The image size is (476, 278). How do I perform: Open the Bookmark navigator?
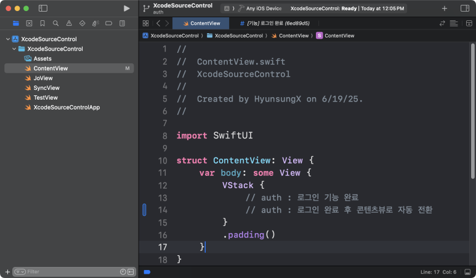click(42, 23)
